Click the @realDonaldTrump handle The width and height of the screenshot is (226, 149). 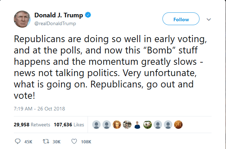click(55, 23)
